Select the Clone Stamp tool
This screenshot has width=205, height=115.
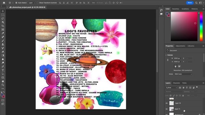pyautogui.click(x=3, y=44)
